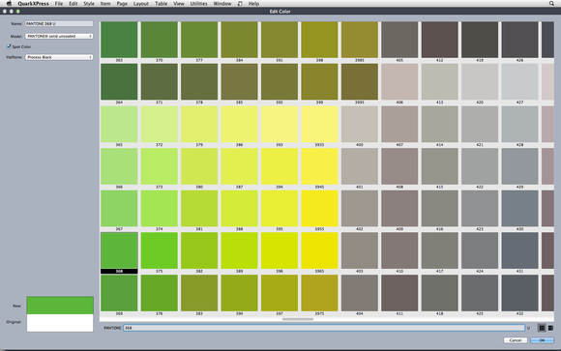Open the Window menu

(x=222, y=4)
